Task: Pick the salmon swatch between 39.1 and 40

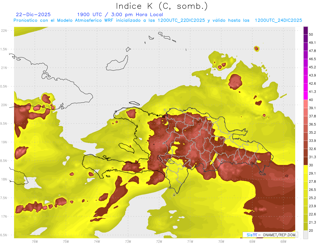Action: (x=306, y=104)
